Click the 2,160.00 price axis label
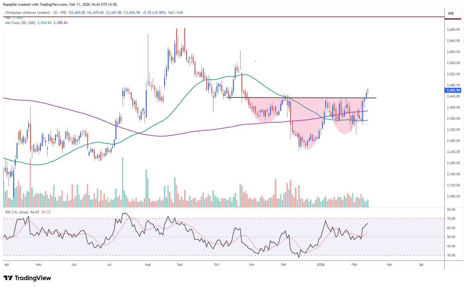This screenshot has height=287, width=466. click(x=453, y=174)
